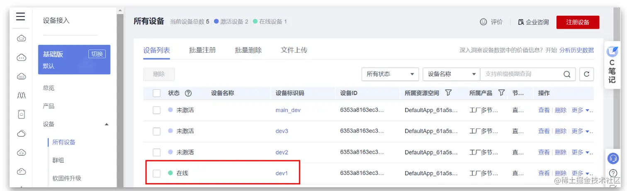Click the 在线设备 1 counter

click(270, 21)
